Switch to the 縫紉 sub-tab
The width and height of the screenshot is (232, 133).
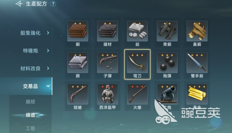30,101
